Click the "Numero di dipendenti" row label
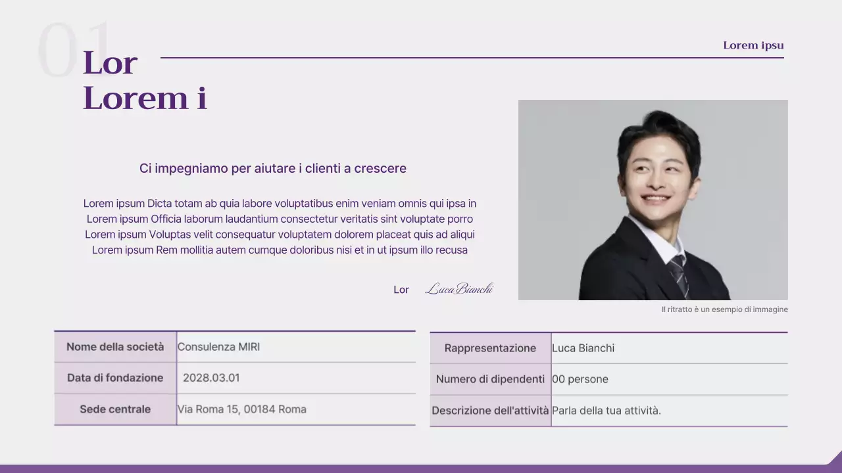The image size is (842, 473). [x=490, y=379]
